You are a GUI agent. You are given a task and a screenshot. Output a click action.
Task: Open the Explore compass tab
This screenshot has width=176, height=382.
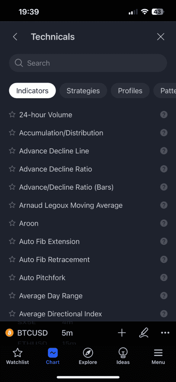pyautogui.click(x=88, y=356)
